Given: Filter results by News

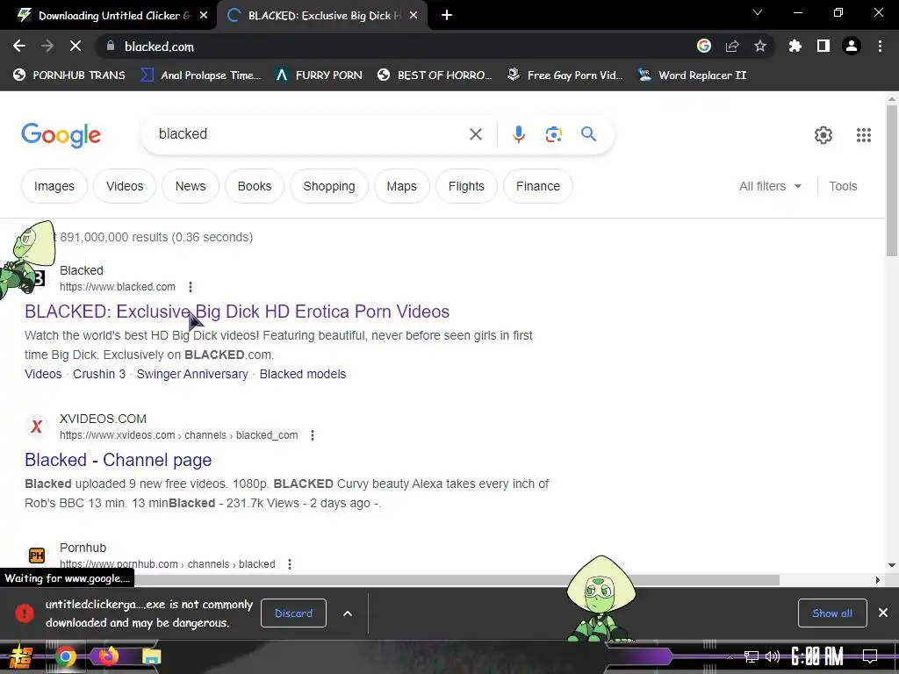Looking at the screenshot, I should click(191, 186).
